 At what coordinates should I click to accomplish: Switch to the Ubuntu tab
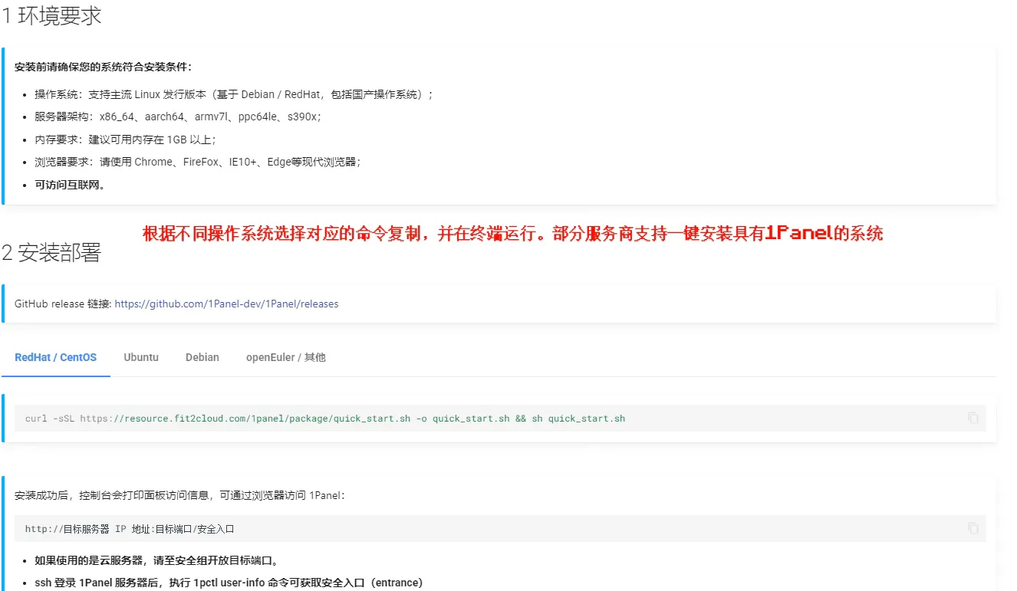pyautogui.click(x=141, y=357)
